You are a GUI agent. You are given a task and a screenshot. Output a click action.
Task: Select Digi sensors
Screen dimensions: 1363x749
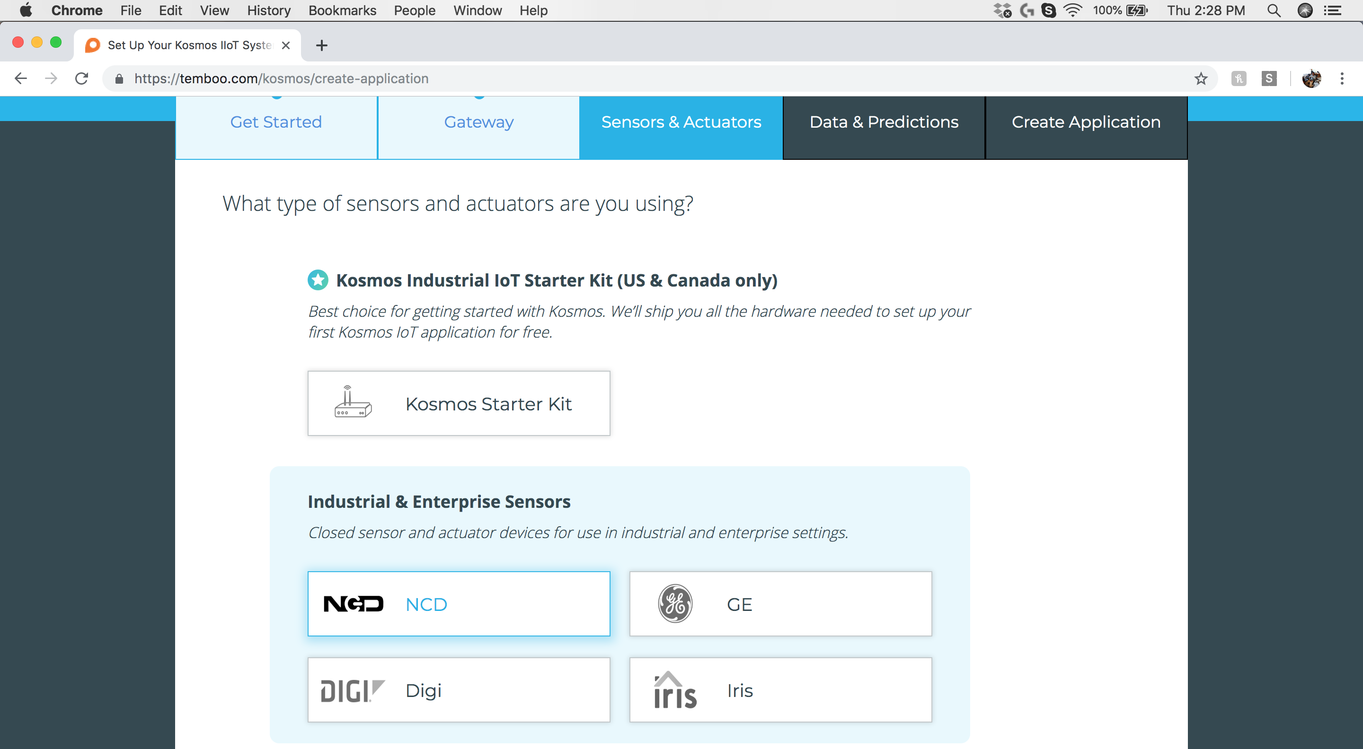(x=459, y=690)
